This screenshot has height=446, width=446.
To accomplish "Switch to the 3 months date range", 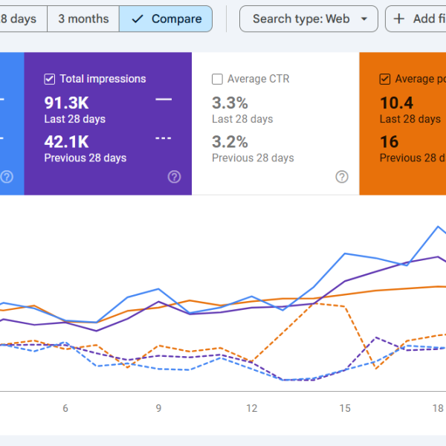I will [83, 19].
